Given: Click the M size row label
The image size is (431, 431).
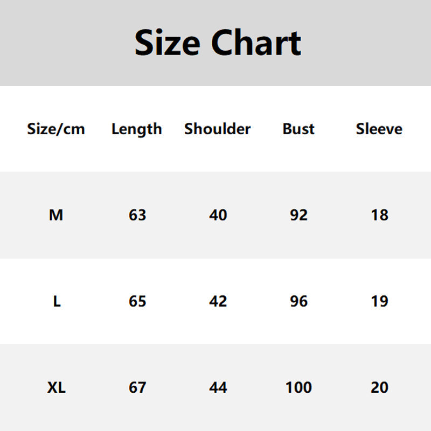Looking at the screenshot, I should (x=56, y=215).
